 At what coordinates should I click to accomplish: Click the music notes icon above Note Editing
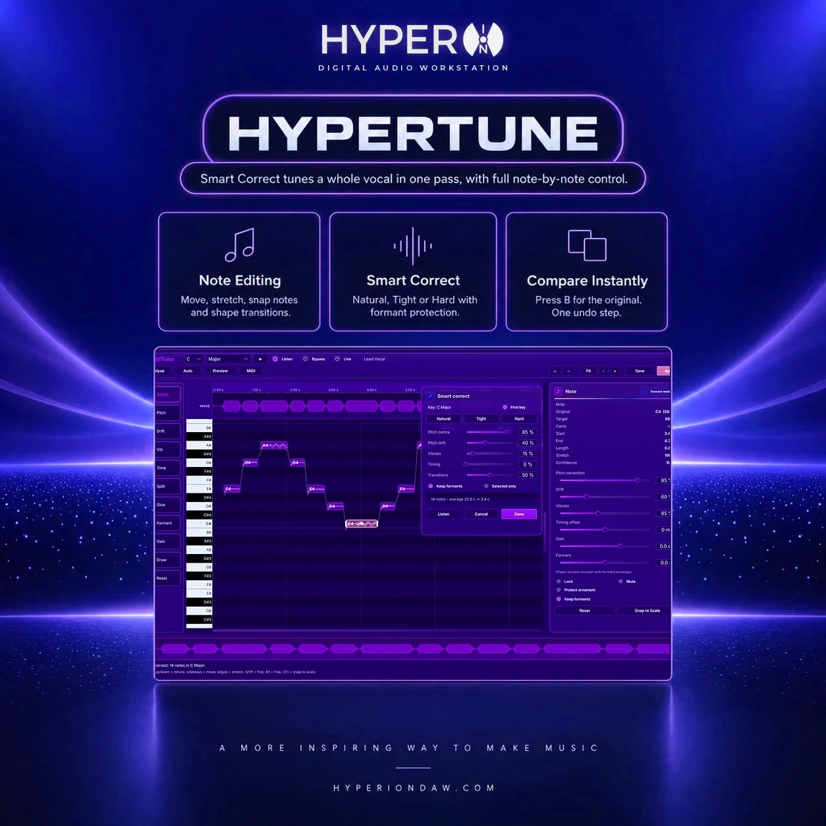(239, 246)
